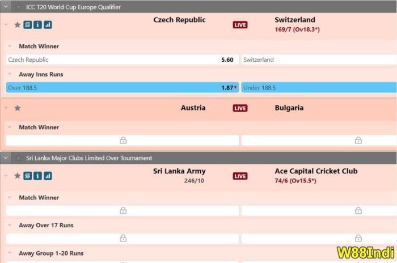Favorite the ICC T20 World Cup Europe Qualifier league
This screenshot has height=263, width=397.
click(x=19, y=7)
